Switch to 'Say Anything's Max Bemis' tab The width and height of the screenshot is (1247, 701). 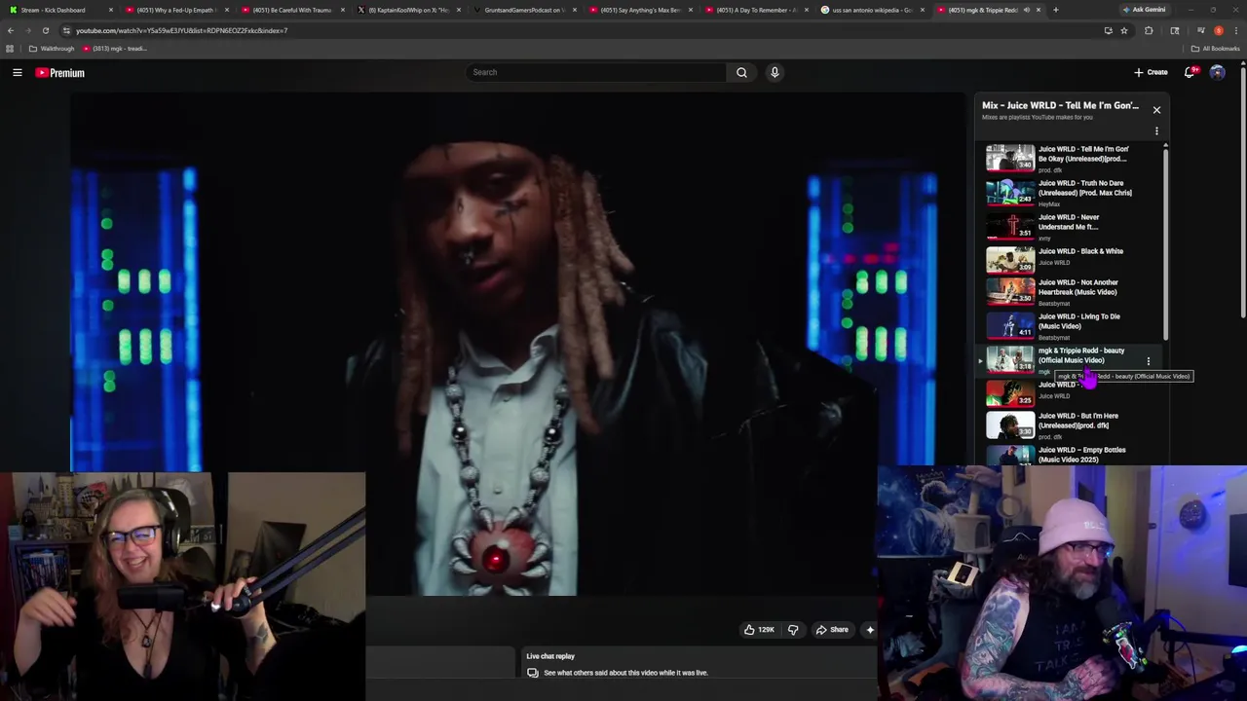click(x=639, y=10)
